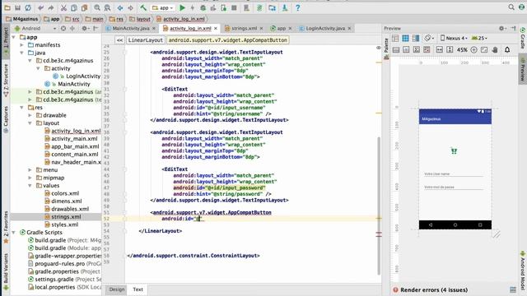
Task: Click the Synchronize icon in the main toolbar
Action: click(x=28, y=7)
